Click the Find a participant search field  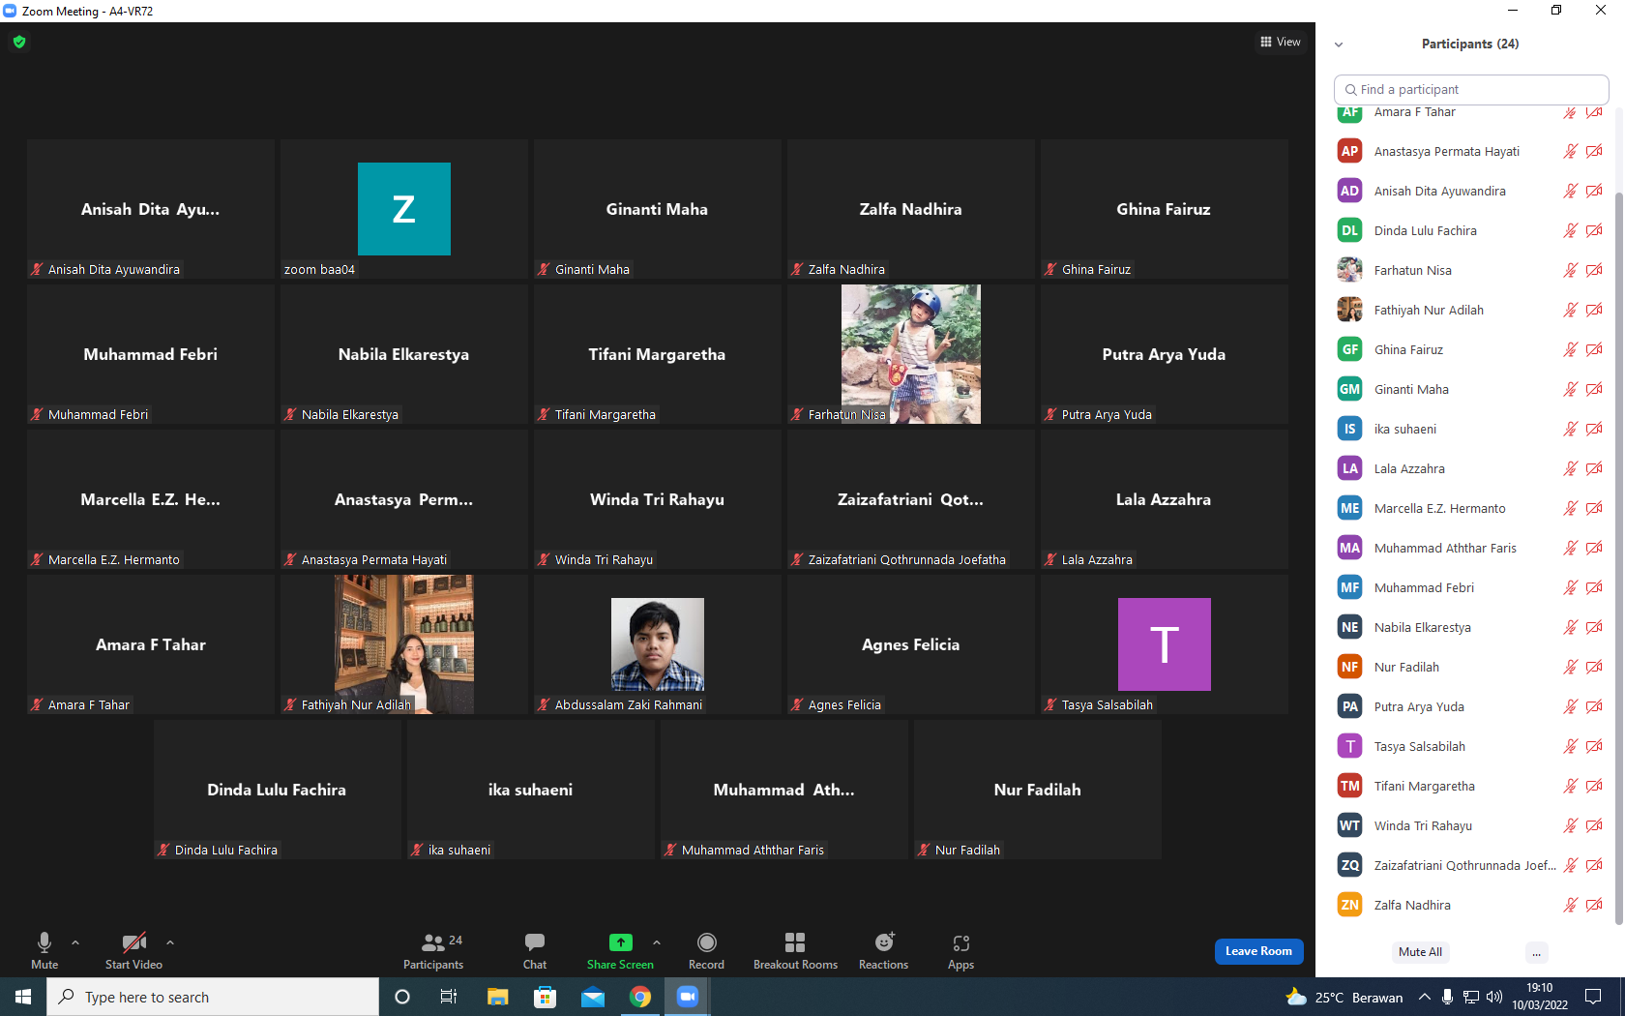pos(1471,89)
